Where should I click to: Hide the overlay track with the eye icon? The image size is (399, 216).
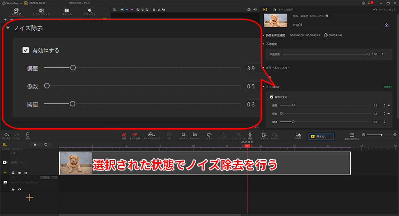19,189
